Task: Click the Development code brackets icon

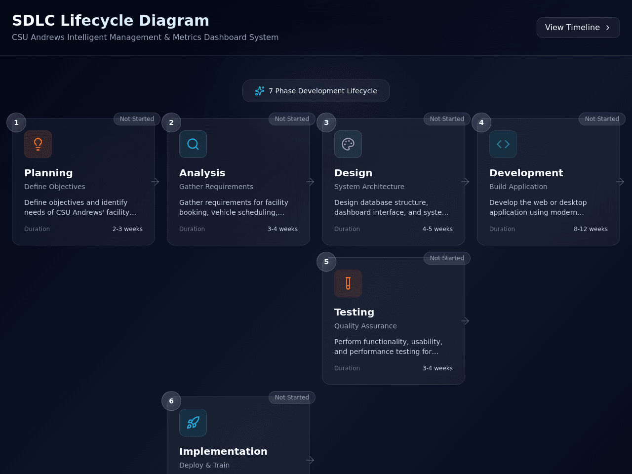Action: point(503,144)
